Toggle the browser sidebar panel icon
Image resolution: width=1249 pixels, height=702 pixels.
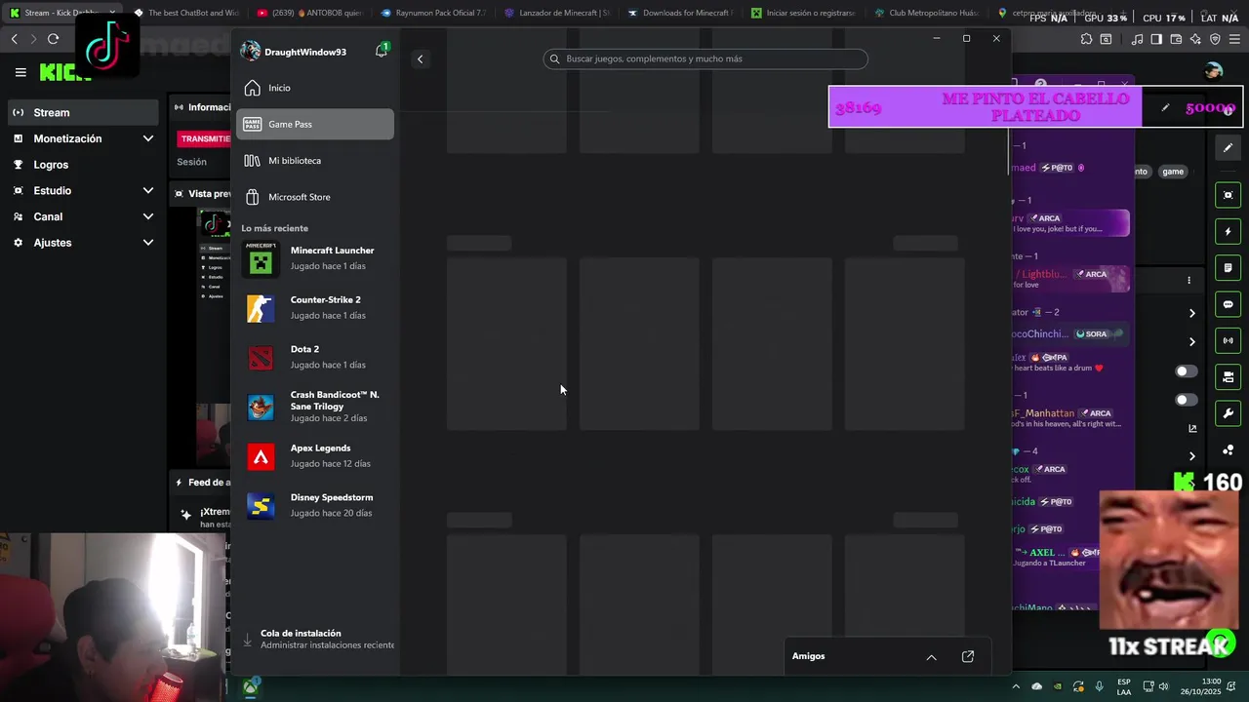point(1156,39)
